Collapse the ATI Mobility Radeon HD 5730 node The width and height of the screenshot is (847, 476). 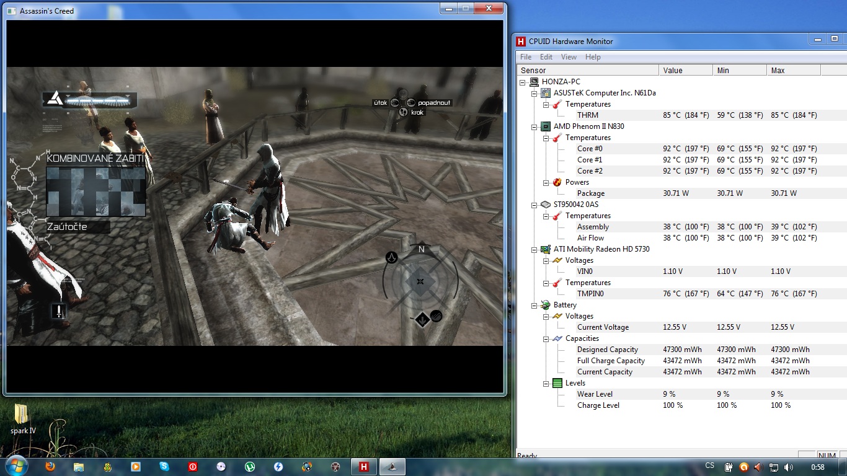pyautogui.click(x=534, y=249)
